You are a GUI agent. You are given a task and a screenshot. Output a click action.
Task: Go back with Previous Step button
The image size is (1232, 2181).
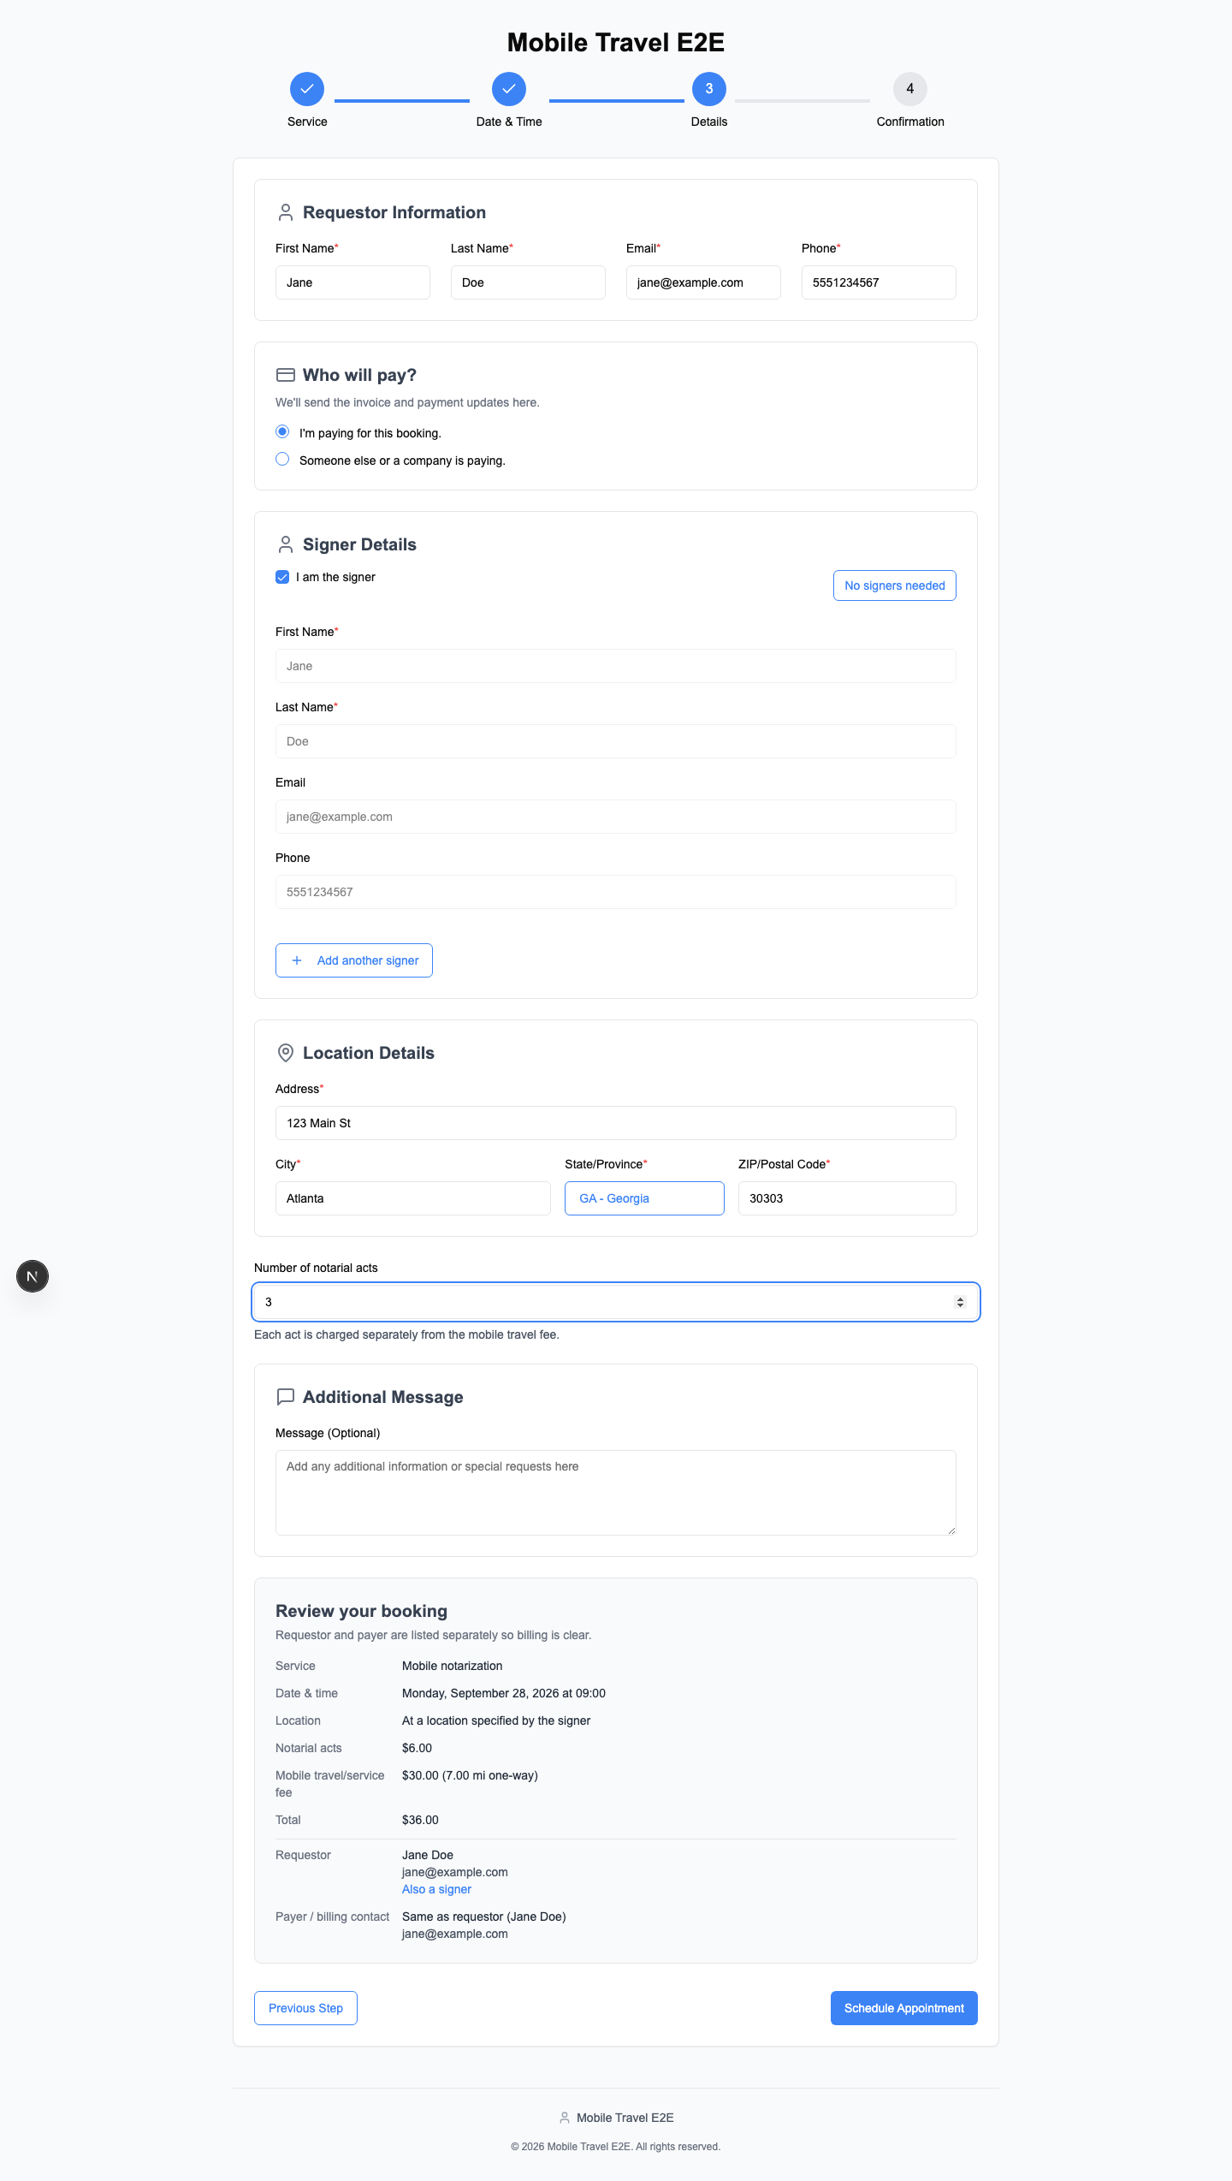click(x=305, y=2008)
